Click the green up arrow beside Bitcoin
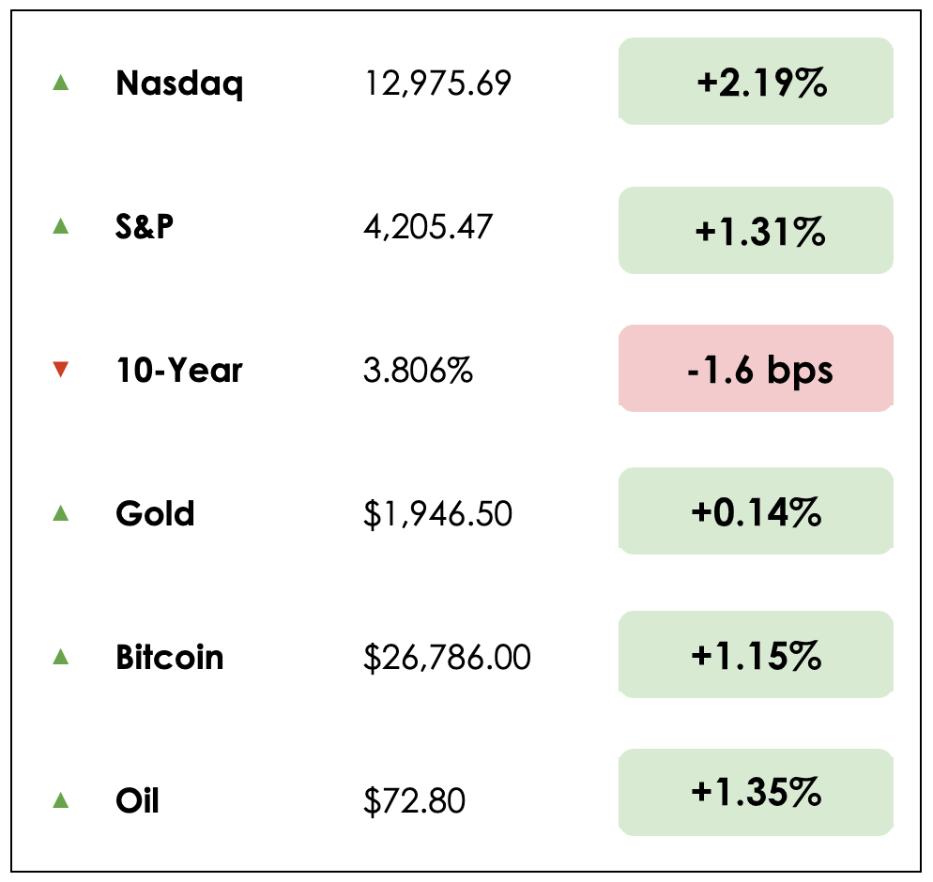The width and height of the screenshot is (933, 882). (61, 657)
